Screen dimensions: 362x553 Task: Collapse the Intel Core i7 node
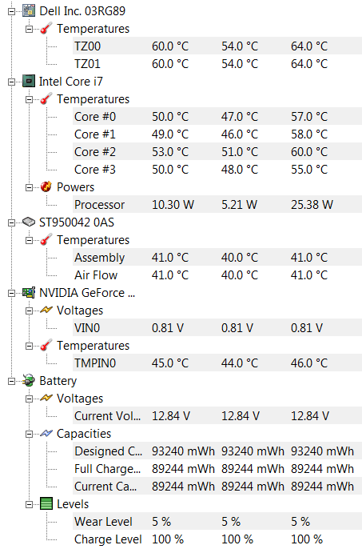point(12,82)
